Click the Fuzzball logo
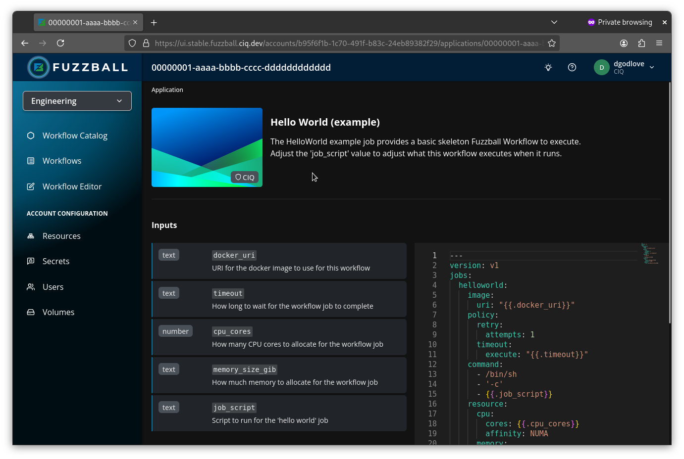Image resolution: width=684 pixels, height=459 pixels. click(x=77, y=67)
